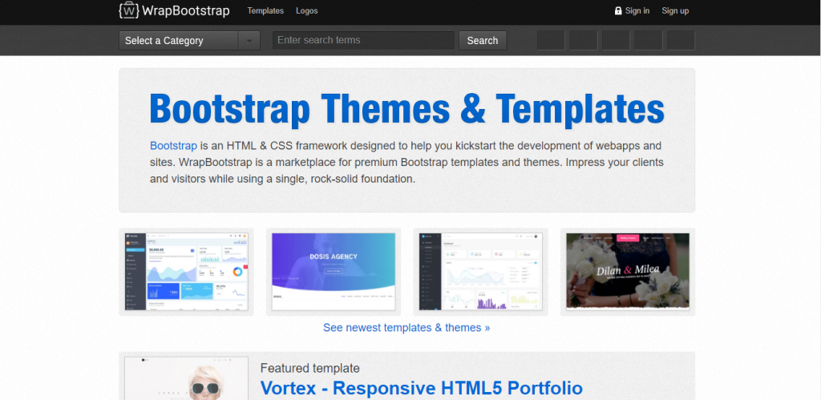The width and height of the screenshot is (821, 400).
Task: Click the category dropdown arrow button
Action: click(x=249, y=40)
